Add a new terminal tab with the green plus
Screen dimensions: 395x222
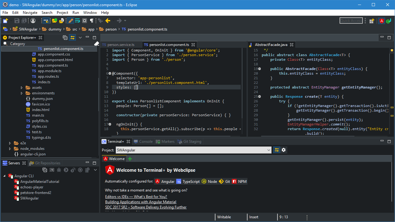(x=130, y=159)
